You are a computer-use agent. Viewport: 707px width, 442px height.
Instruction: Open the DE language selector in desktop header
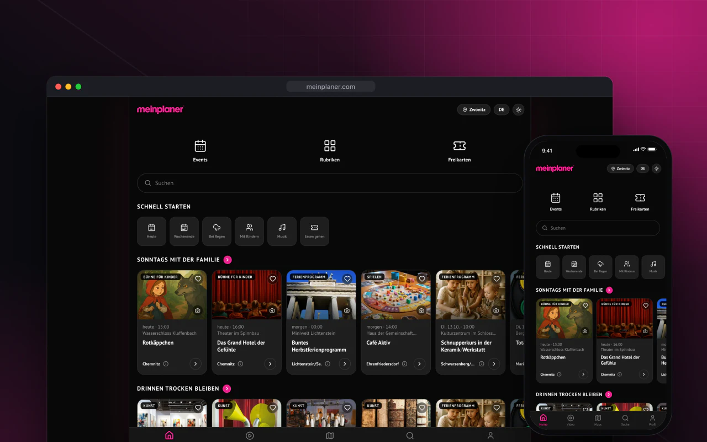click(502, 109)
